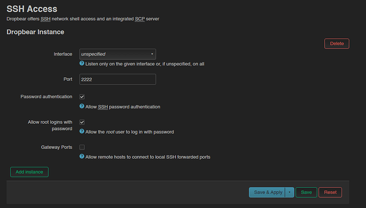The image size is (366, 208).
Task: Click the help icon beside Listen only text
Action: [x=82, y=64]
